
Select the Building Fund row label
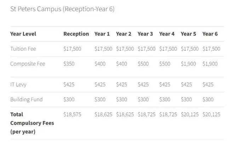tap(26, 99)
